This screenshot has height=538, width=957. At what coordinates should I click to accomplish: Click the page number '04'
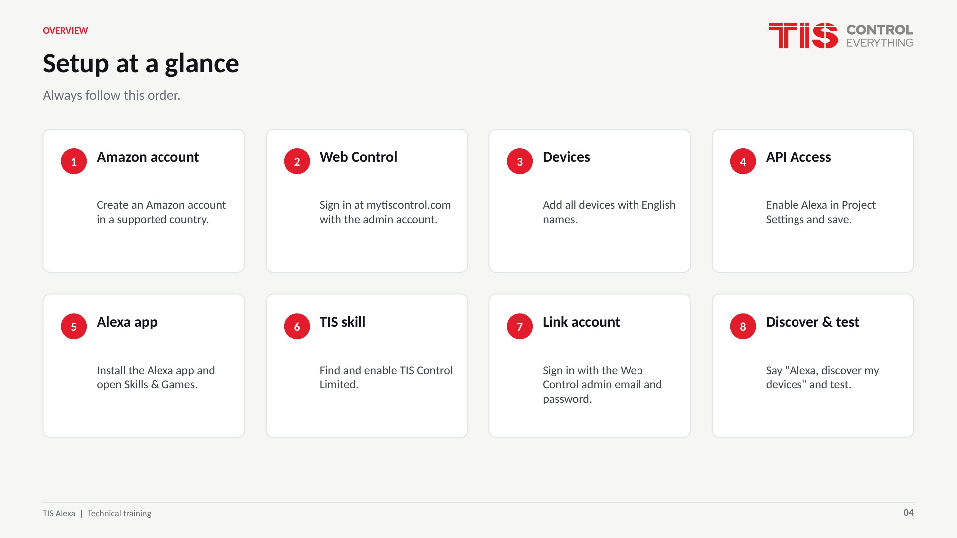[908, 513]
